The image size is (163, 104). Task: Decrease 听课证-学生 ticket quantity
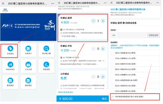pos(93,49)
